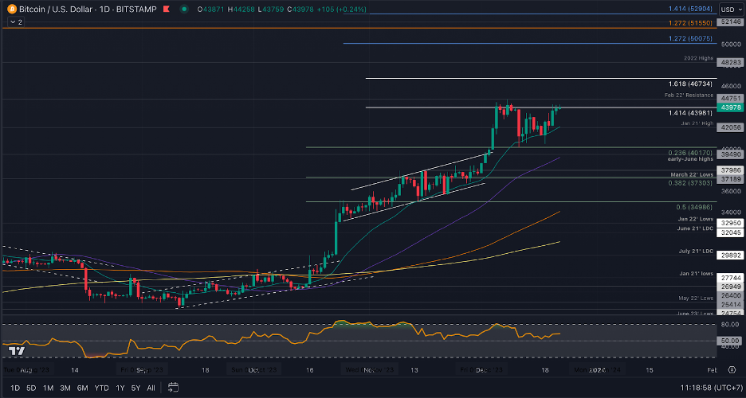The width and height of the screenshot is (746, 398).
Task: Click the TradingView logo on chart
Action: pyautogui.click(x=17, y=350)
